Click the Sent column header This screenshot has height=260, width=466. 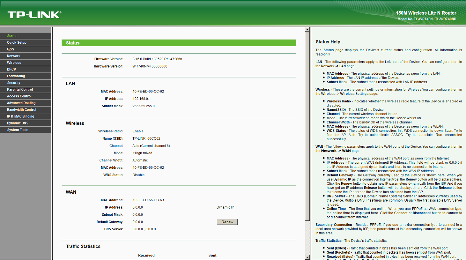(x=212, y=255)
